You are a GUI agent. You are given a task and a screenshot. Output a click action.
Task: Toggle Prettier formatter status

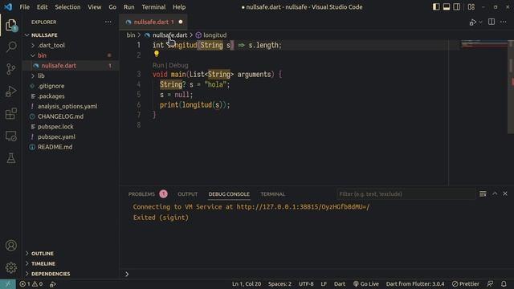(x=466, y=284)
